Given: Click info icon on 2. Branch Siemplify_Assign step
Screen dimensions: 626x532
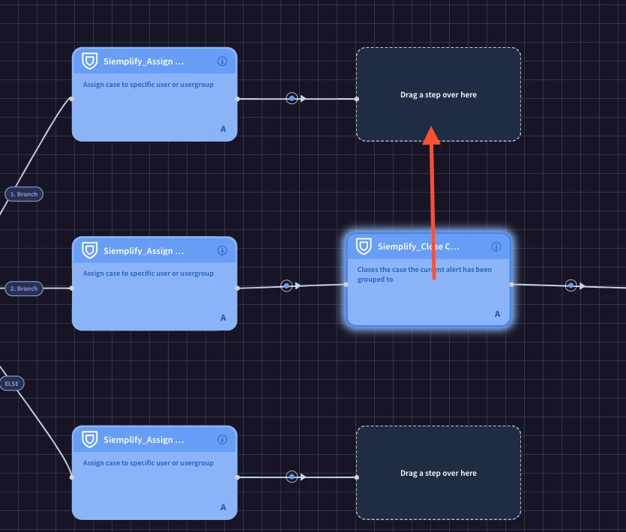Looking at the screenshot, I should click(x=223, y=250).
